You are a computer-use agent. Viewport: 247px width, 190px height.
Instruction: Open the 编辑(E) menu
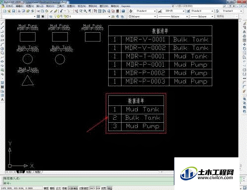pos(19,6)
